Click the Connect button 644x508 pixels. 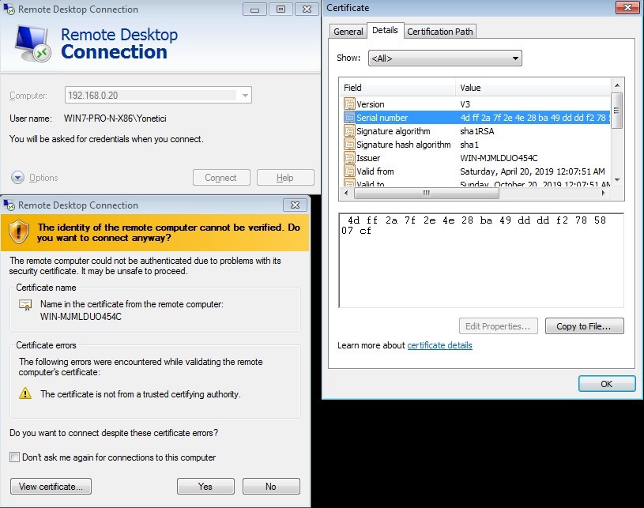click(x=221, y=178)
